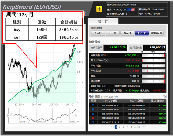Click the sell mark in the first history row

click(x=93, y=105)
